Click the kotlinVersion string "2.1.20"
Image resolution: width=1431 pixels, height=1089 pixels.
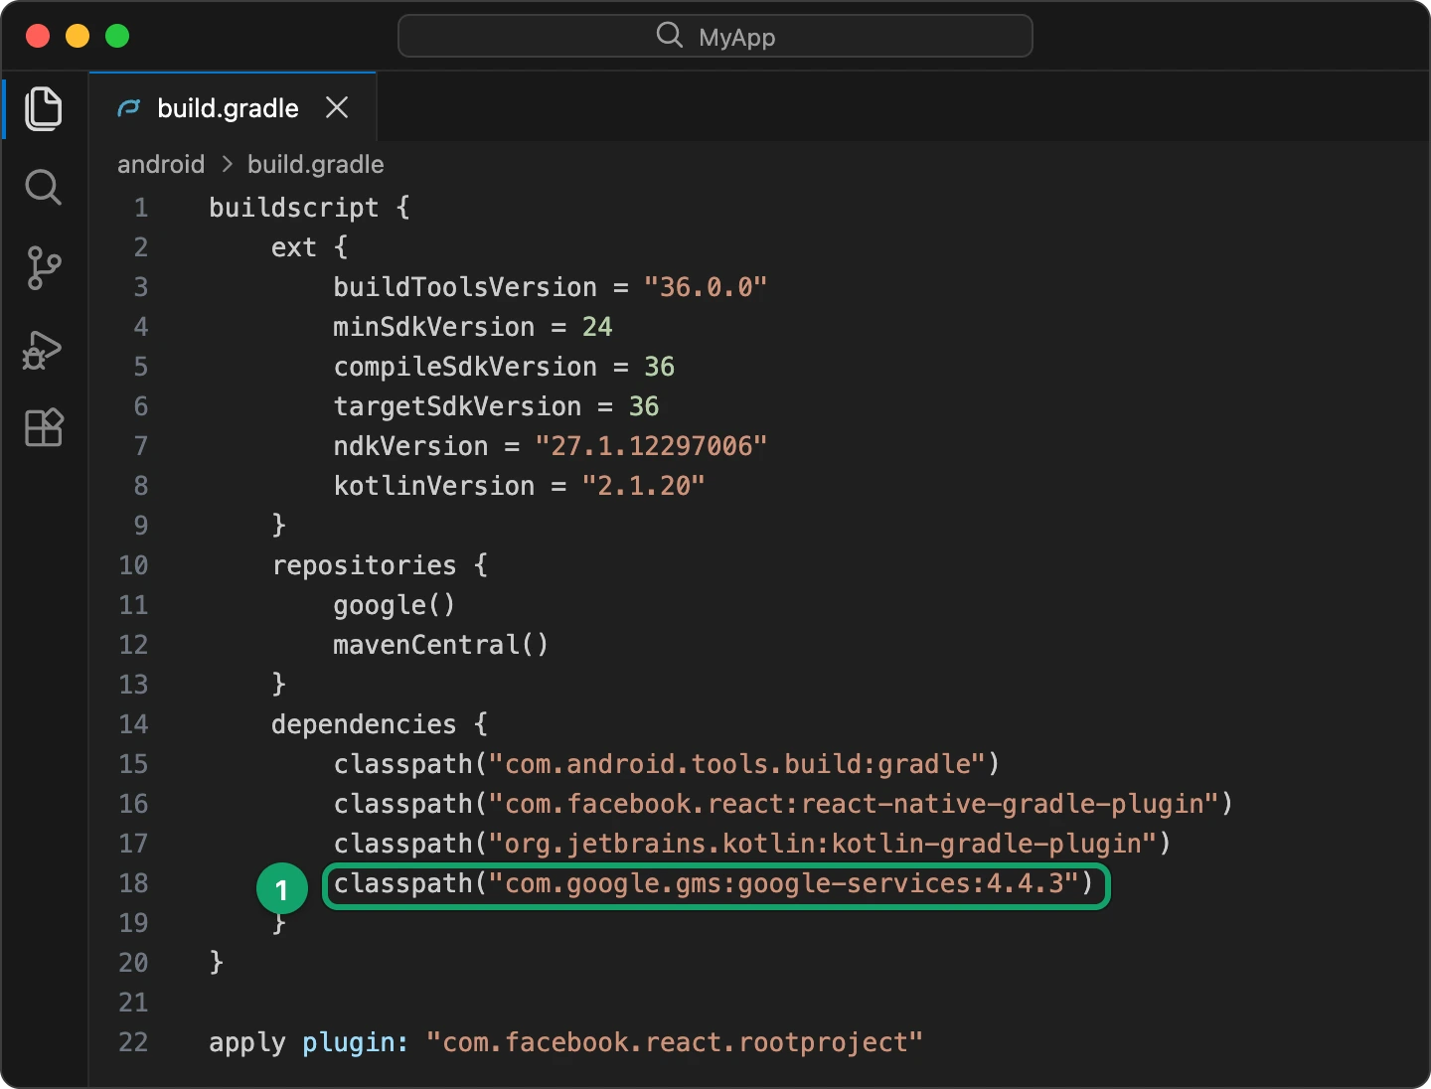pos(643,486)
